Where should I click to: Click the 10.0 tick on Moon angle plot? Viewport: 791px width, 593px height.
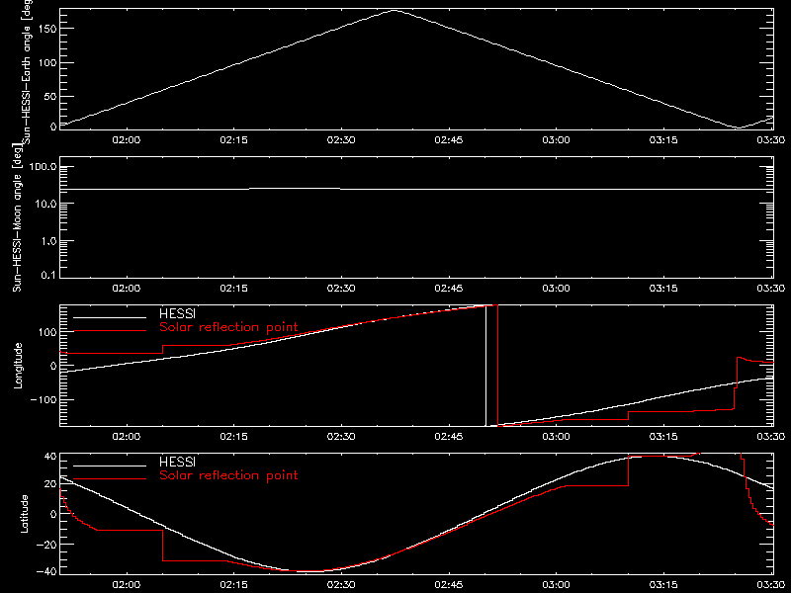(x=45, y=205)
